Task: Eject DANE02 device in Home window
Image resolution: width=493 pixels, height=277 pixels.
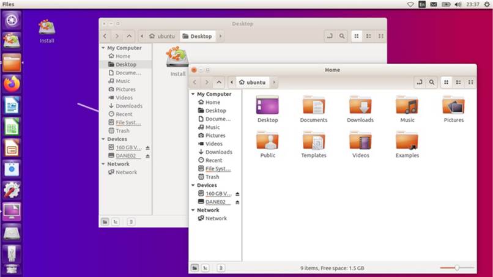Action: [x=237, y=202]
